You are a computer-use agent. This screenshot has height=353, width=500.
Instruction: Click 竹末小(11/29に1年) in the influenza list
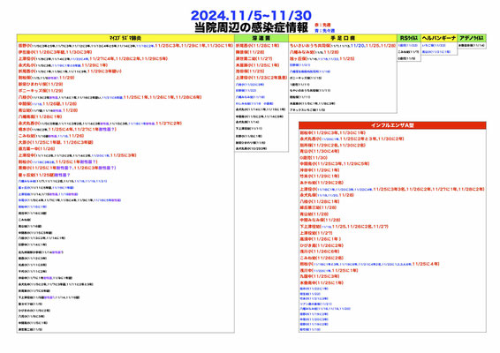[x=320, y=176]
